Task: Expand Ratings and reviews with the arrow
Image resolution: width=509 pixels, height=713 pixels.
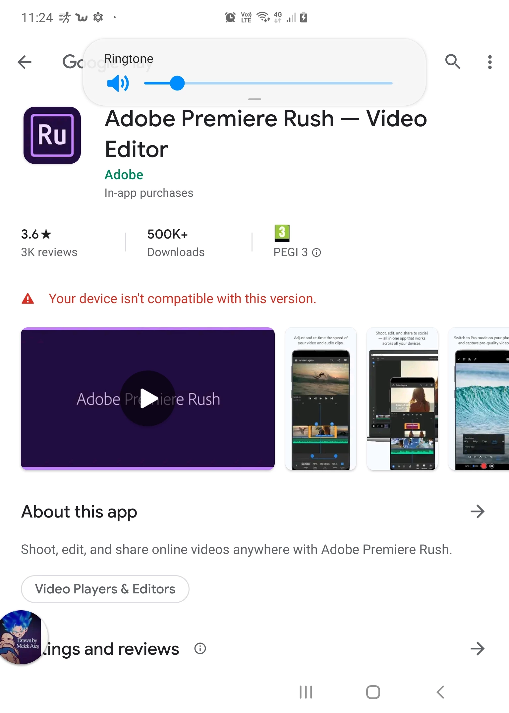Action: 478,648
